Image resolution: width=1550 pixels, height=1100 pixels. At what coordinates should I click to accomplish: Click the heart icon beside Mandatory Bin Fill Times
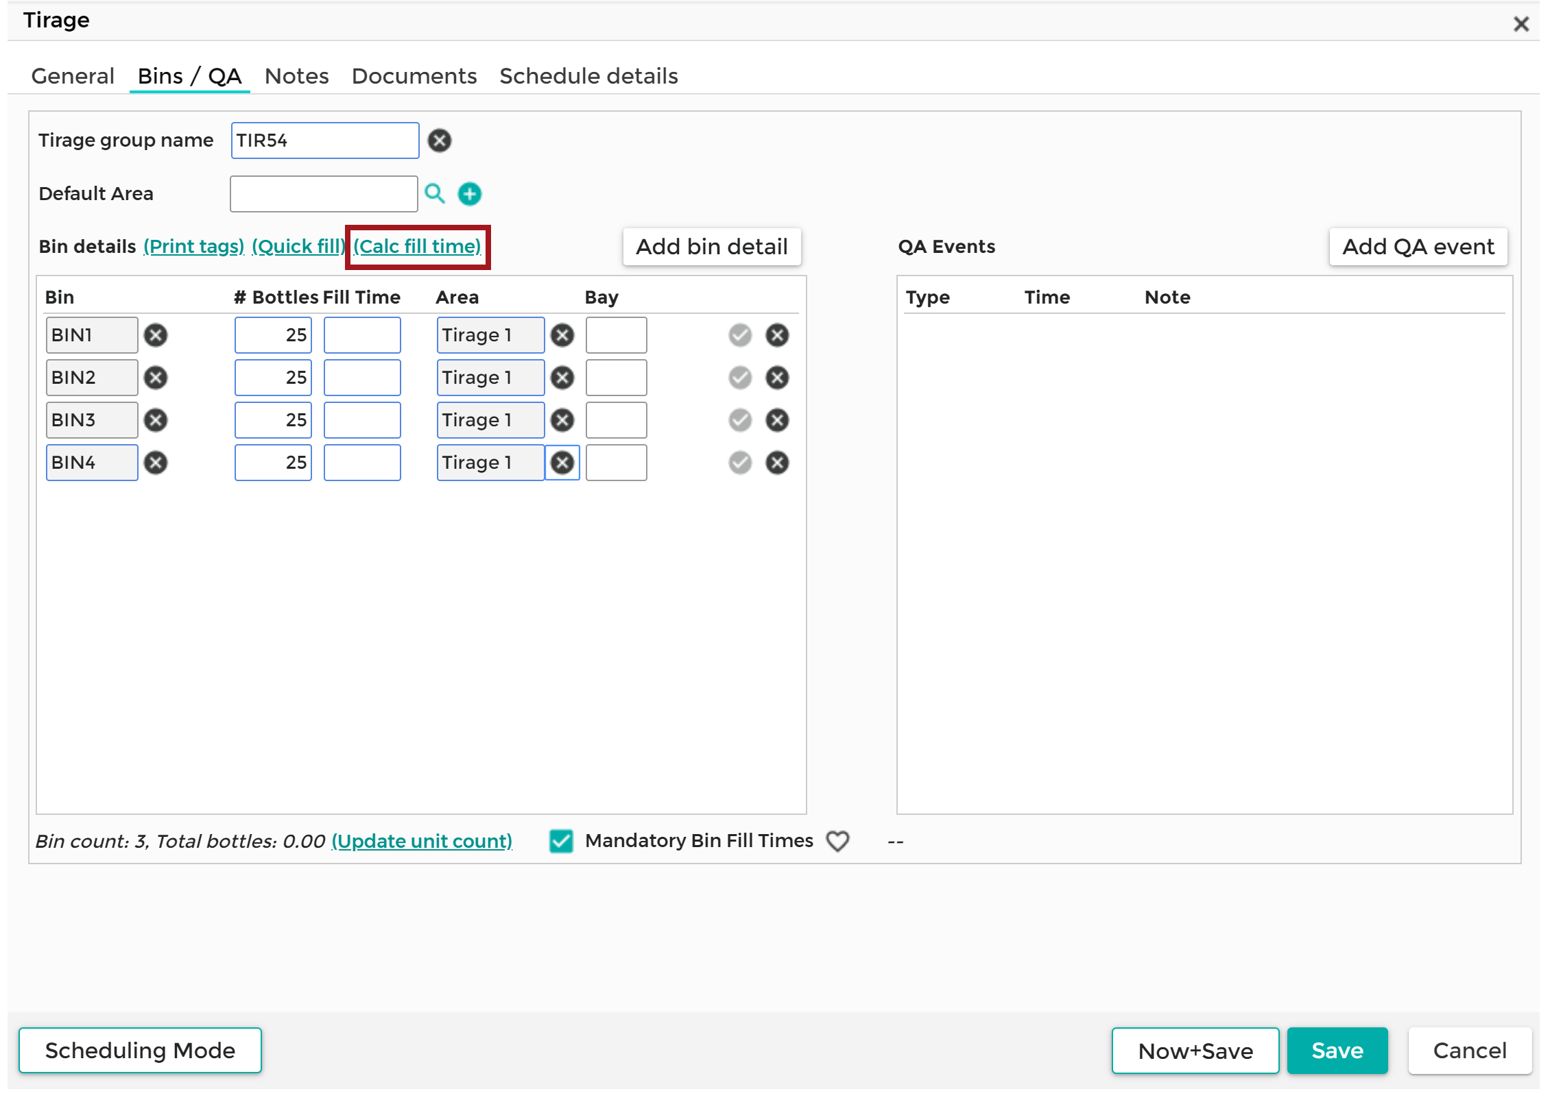point(837,841)
